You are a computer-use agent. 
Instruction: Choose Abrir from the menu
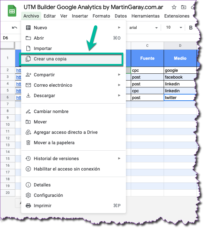(x=73, y=38)
